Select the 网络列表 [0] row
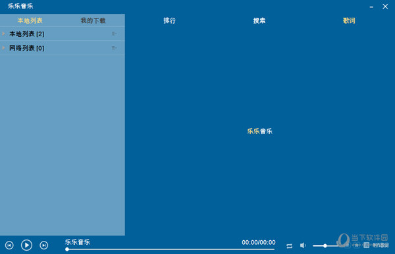Screen dimensions: 395x254 pos(63,48)
